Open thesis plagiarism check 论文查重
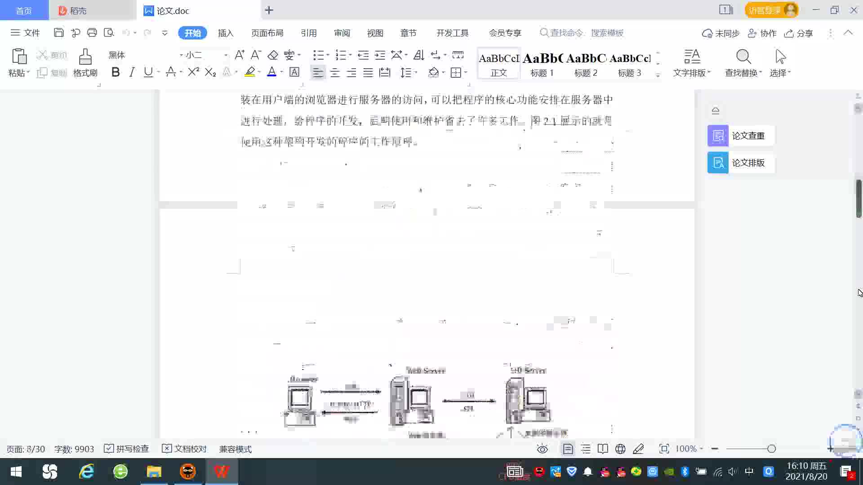The image size is (863, 485). 740,136
